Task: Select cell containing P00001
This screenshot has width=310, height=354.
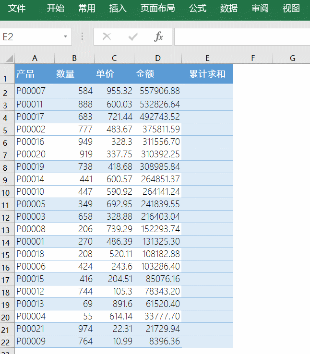Action: (x=35, y=242)
